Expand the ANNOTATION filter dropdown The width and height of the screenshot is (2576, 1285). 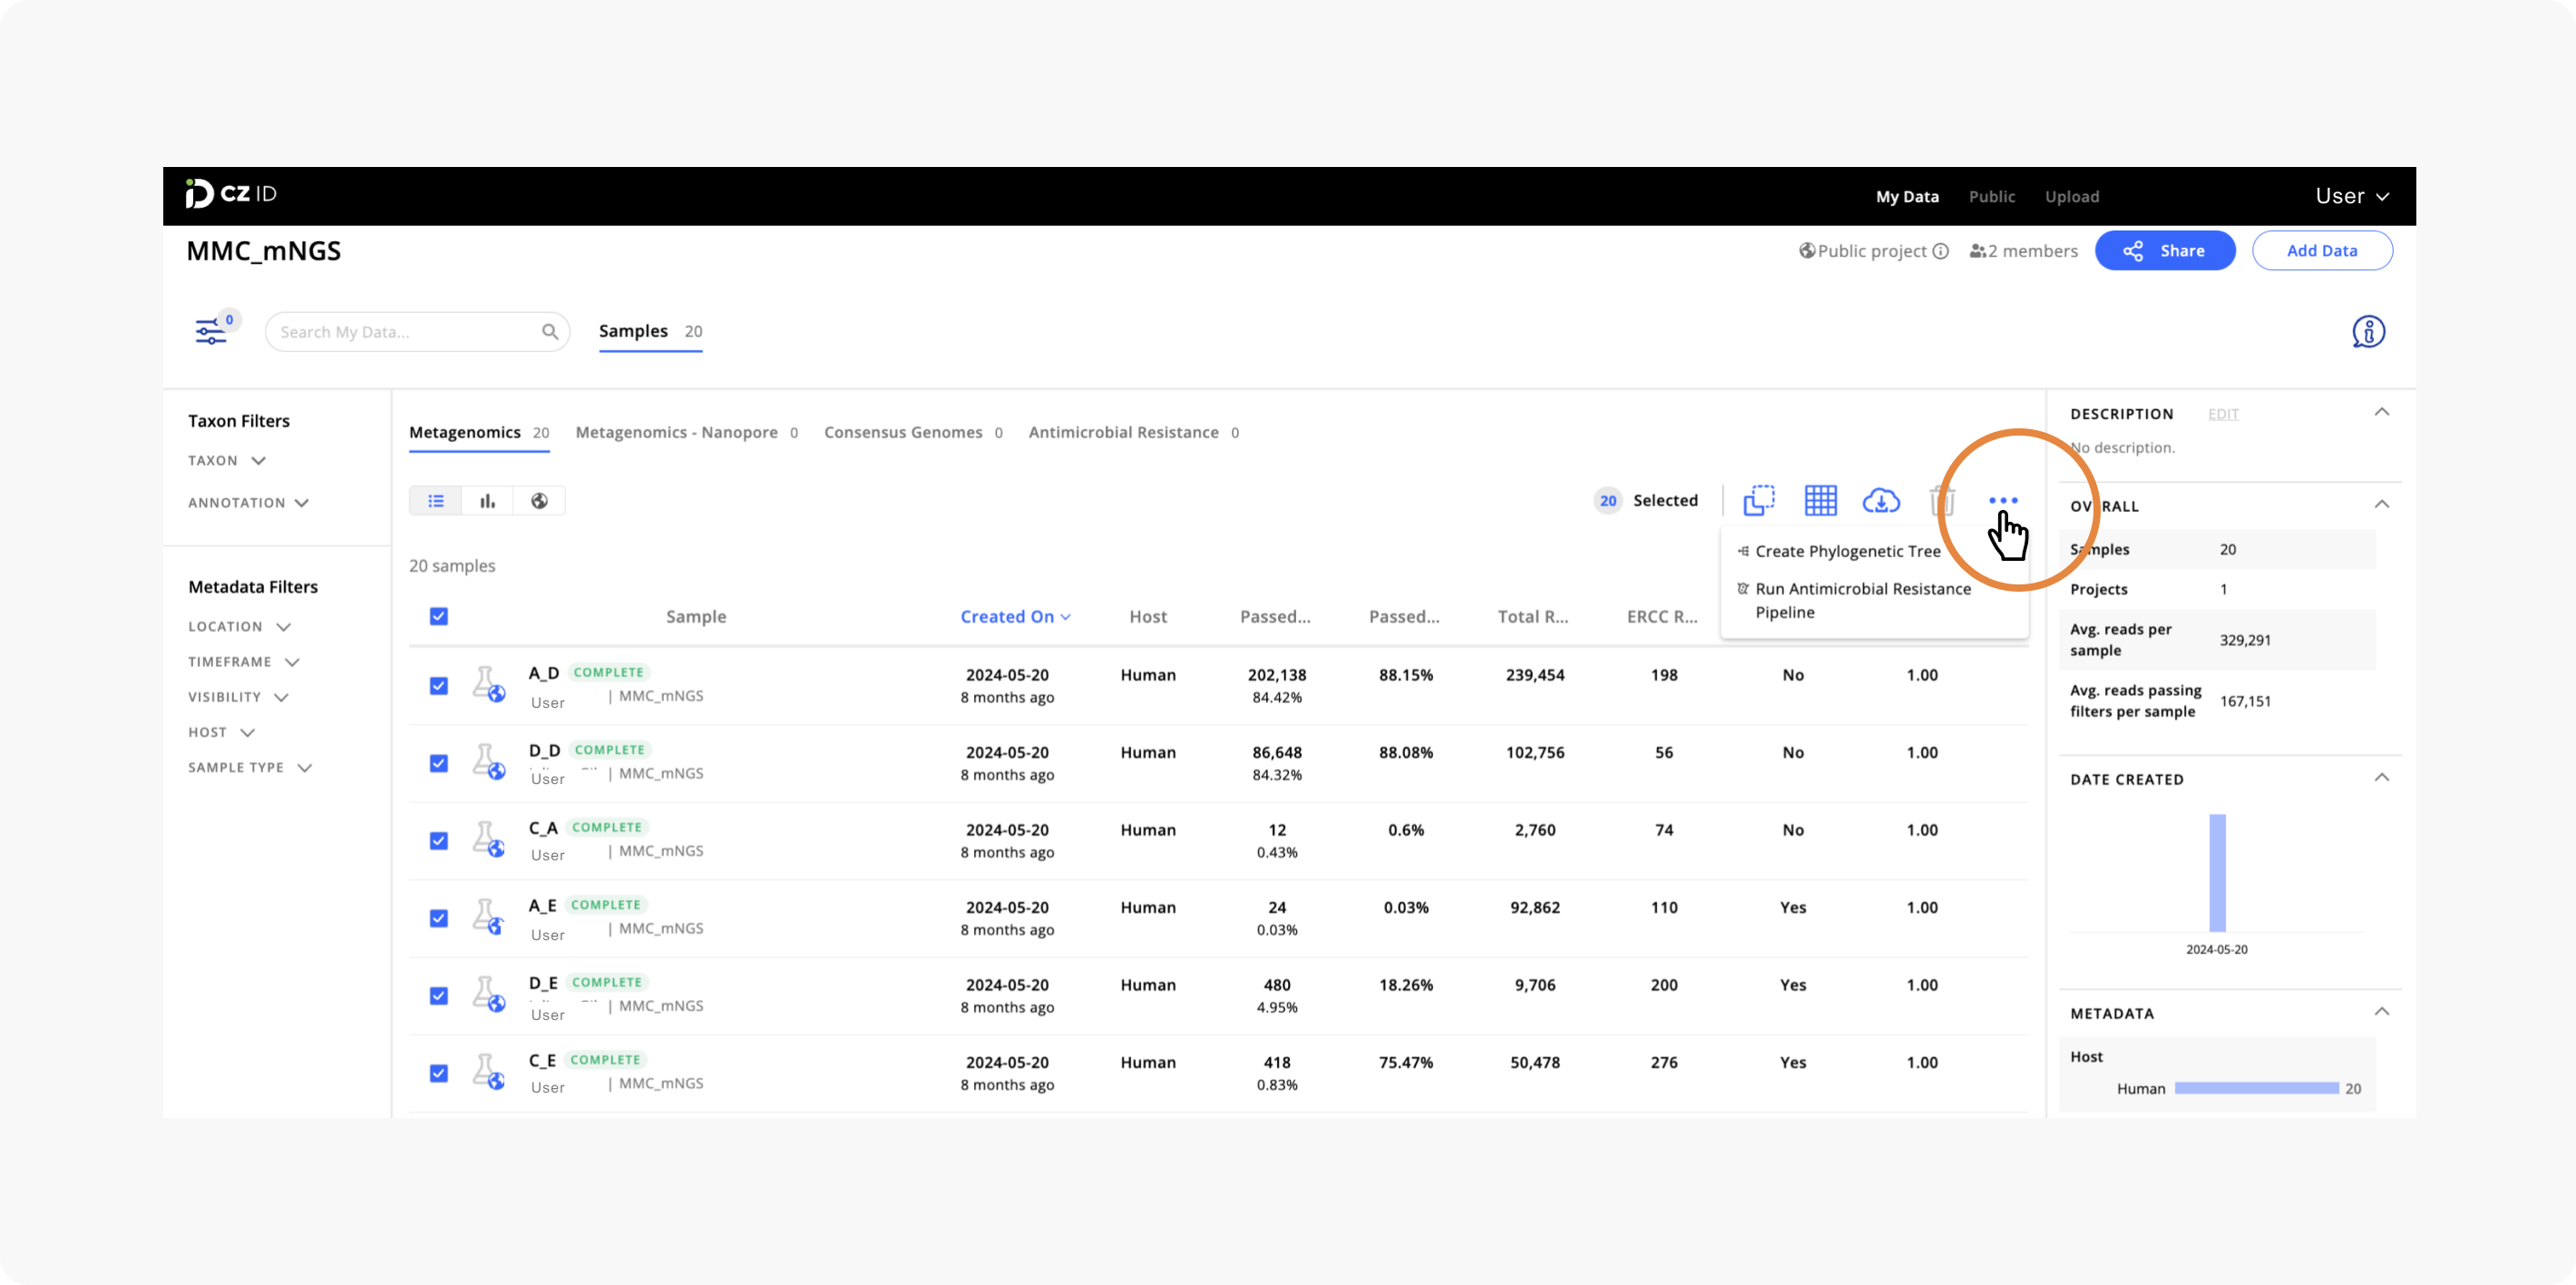coord(248,503)
